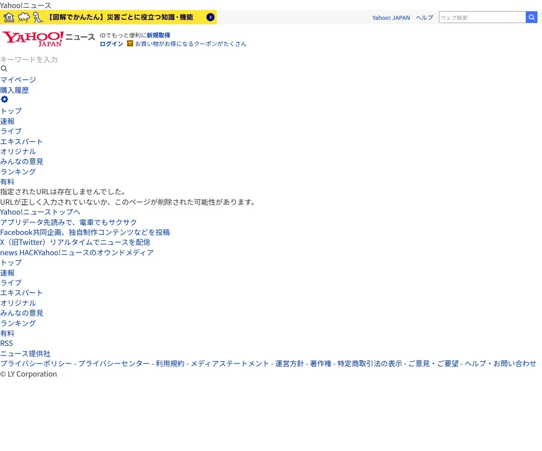This screenshot has height=451, width=542.
Task: Click トップ in the footer list above RSS
Action: (x=11, y=262)
